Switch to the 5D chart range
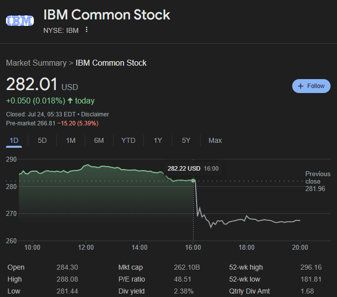Screen dimensions: 337x297 [42, 140]
